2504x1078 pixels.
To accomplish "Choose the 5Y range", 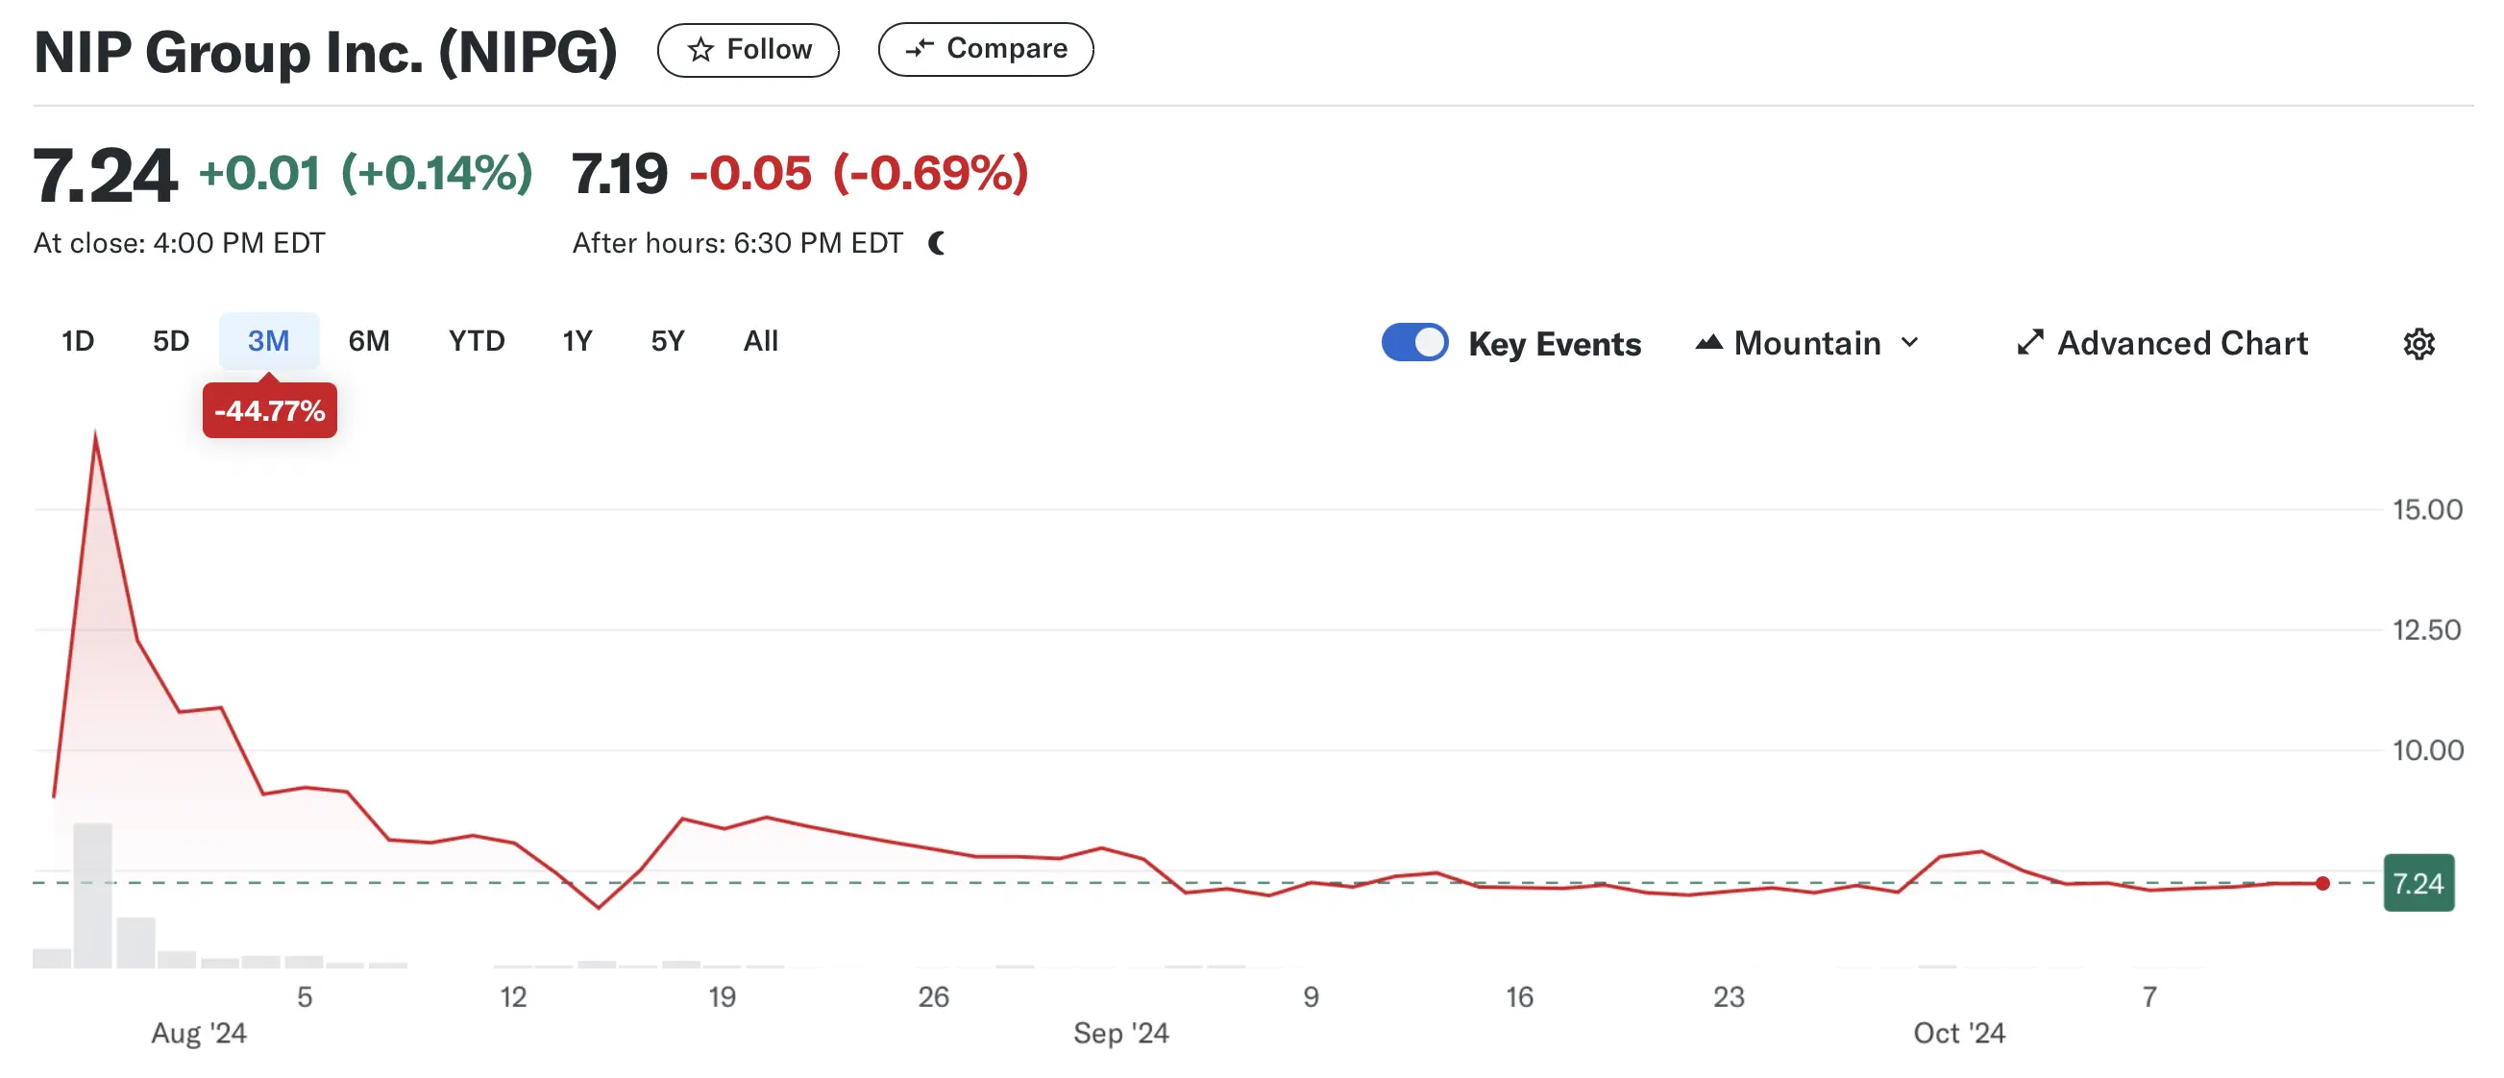I will tap(668, 341).
